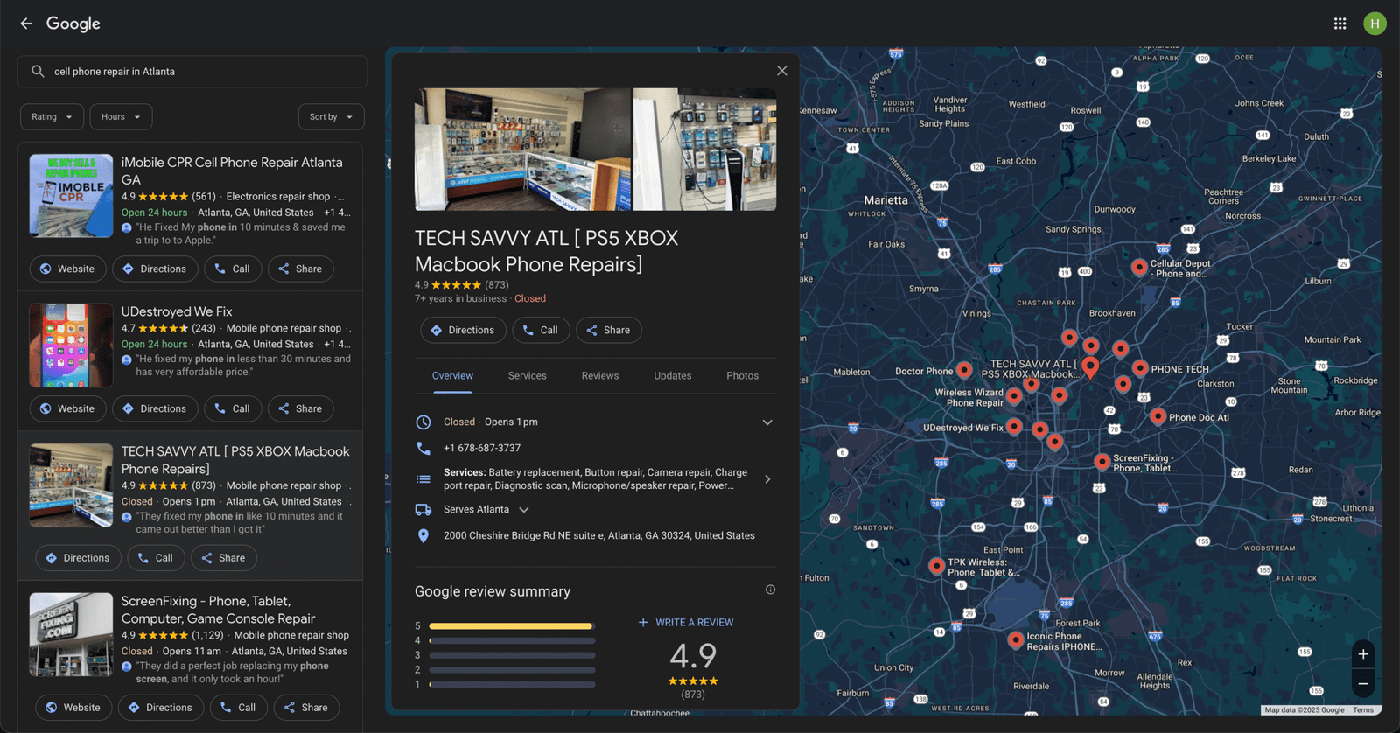Expand the Services list arrow
The width and height of the screenshot is (1400, 733).
[767, 479]
